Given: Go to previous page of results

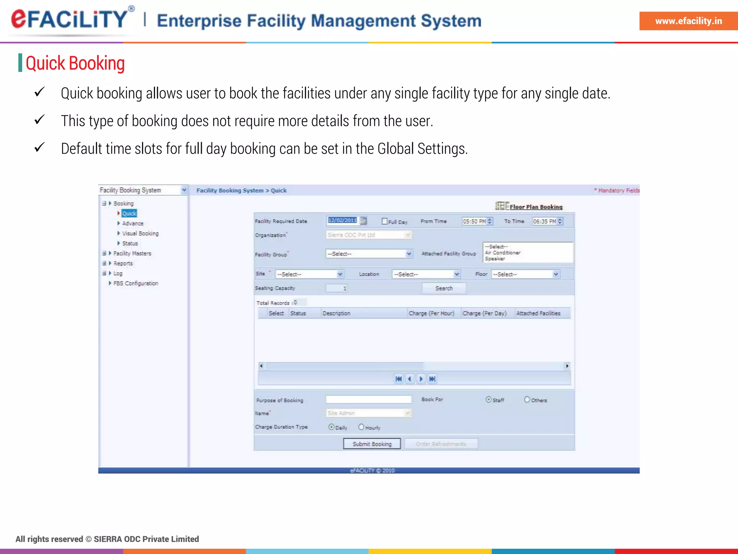Looking at the screenshot, I should pyautogui.click(x=410, y=379).
